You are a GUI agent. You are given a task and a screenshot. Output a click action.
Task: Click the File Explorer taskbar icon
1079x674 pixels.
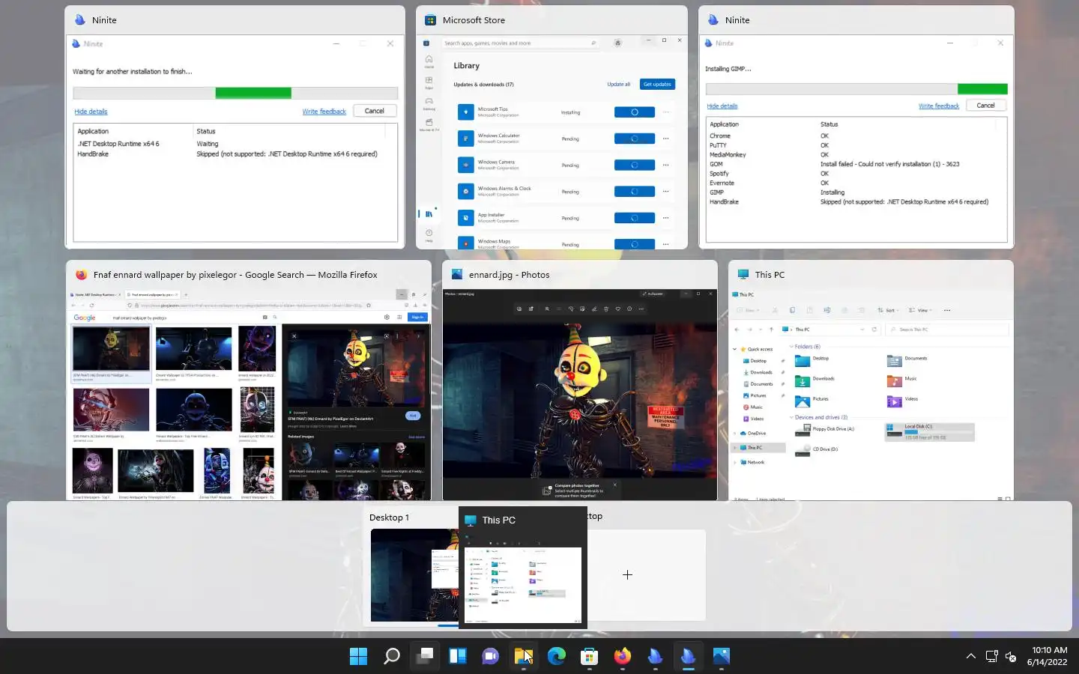pos(523,657)
